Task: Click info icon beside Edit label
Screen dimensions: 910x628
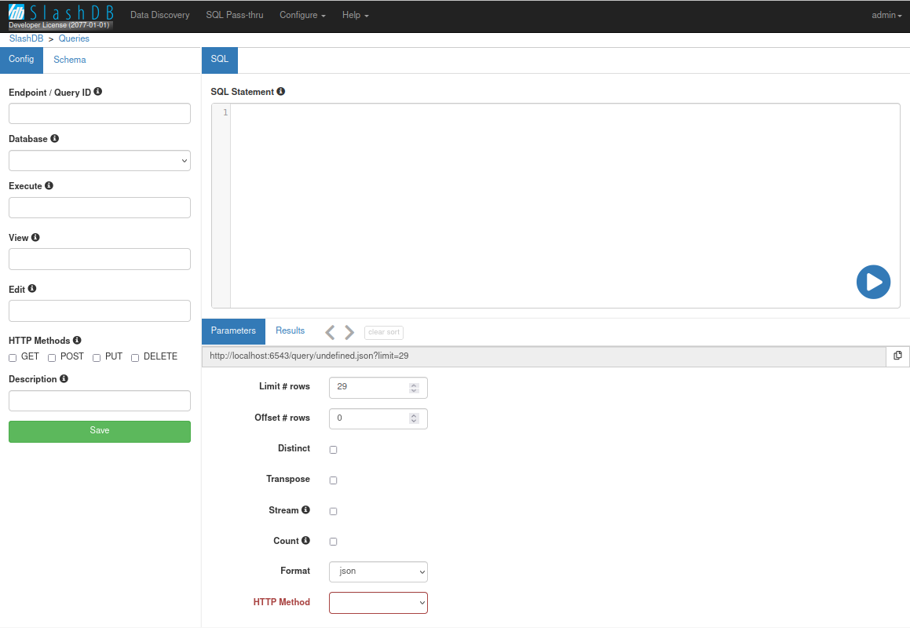Action: (x=32, y=288)
